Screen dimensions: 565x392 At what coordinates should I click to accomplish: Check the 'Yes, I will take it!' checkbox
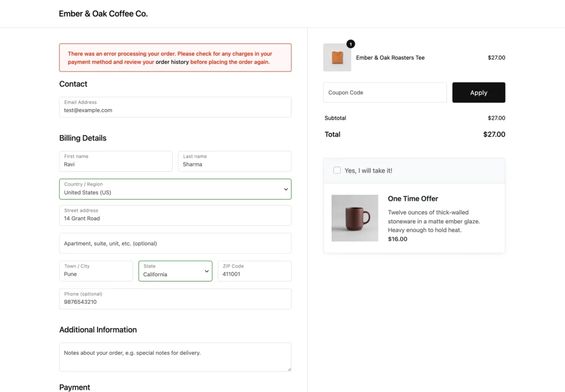click(x=337, y=170)
